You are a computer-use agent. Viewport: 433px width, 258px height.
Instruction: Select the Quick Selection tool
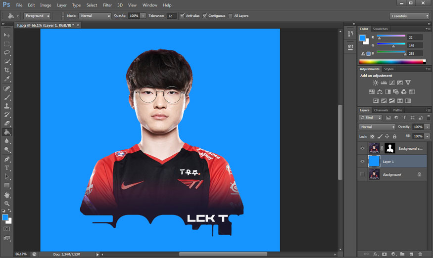coord(7,61)
